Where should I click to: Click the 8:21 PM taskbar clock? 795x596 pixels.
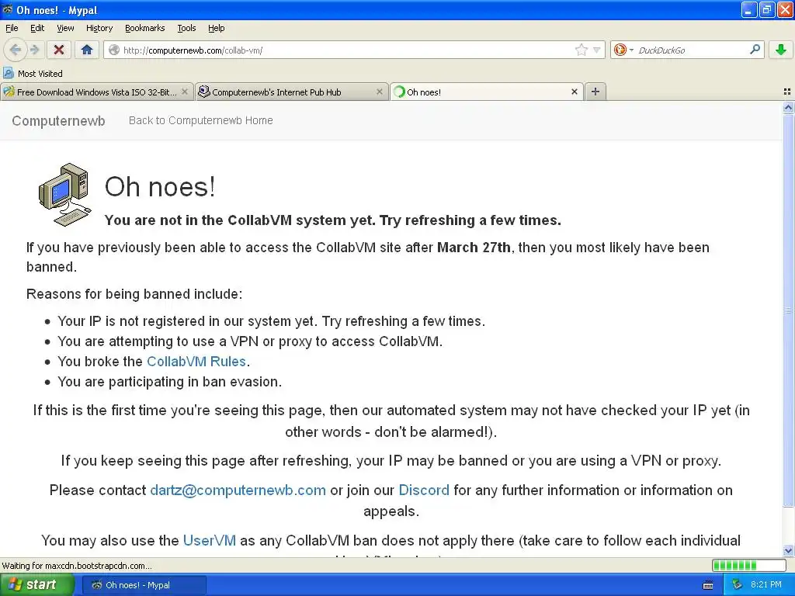766,585
